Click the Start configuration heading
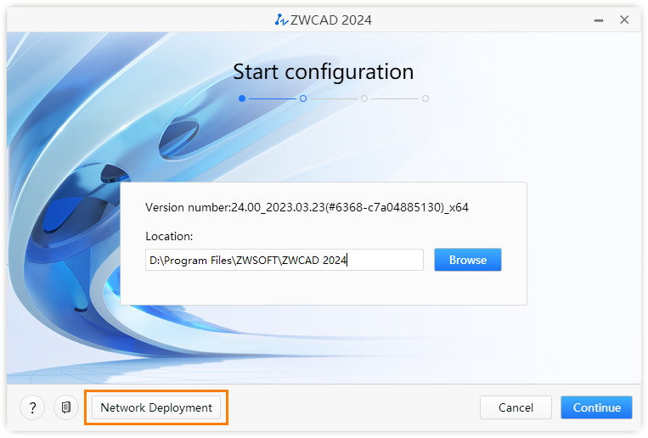The width and height of the screenshot is (648, 438). (x=324, y=72)
